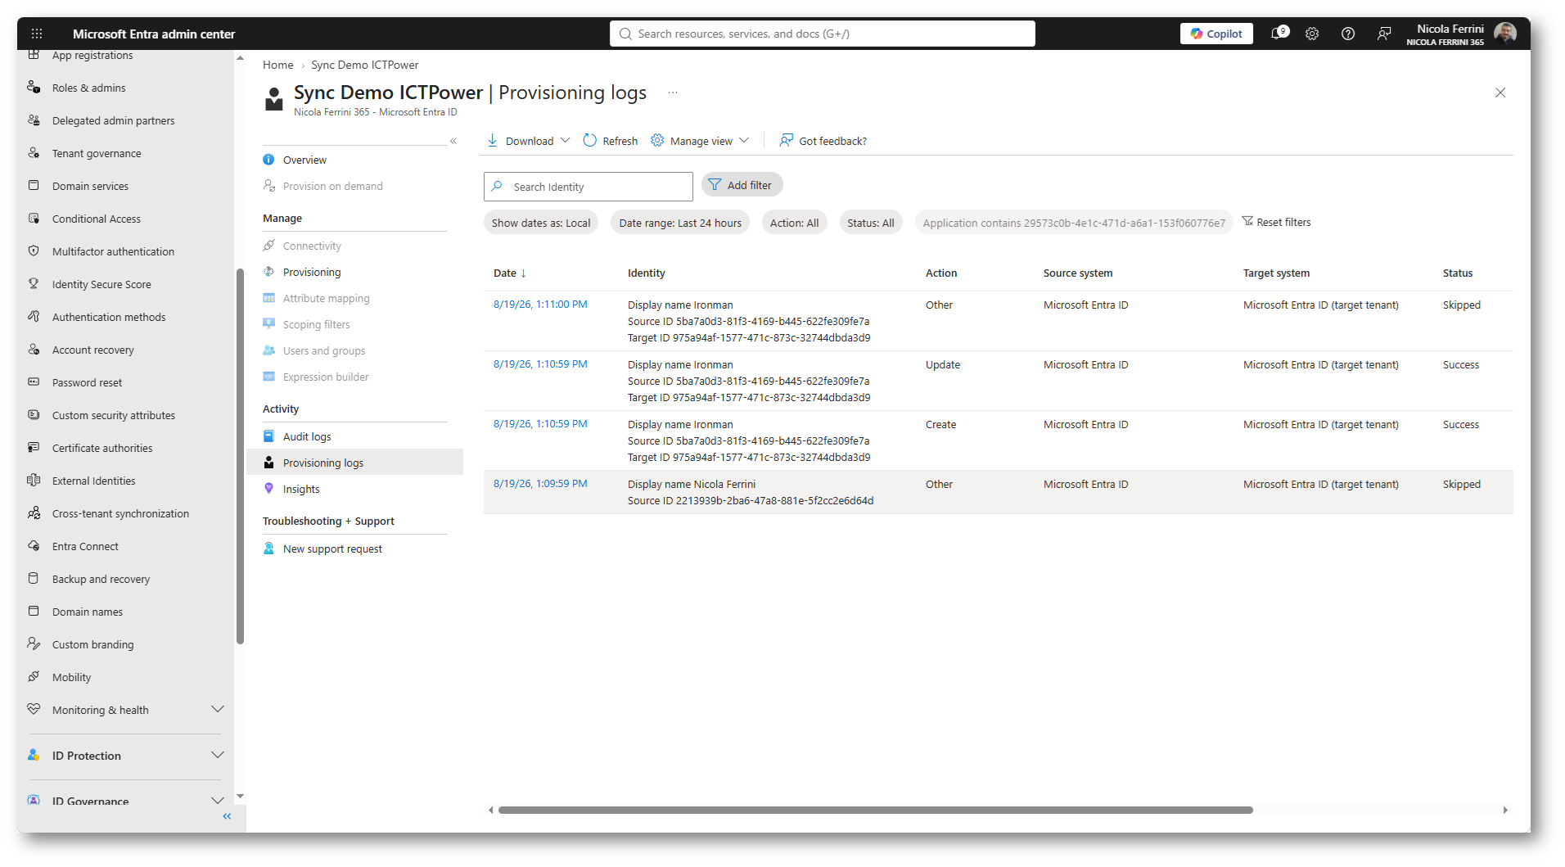1565x867 pixels.
Task: Open Nicola Ferrini account avatar
Action: pos(1505,34)
